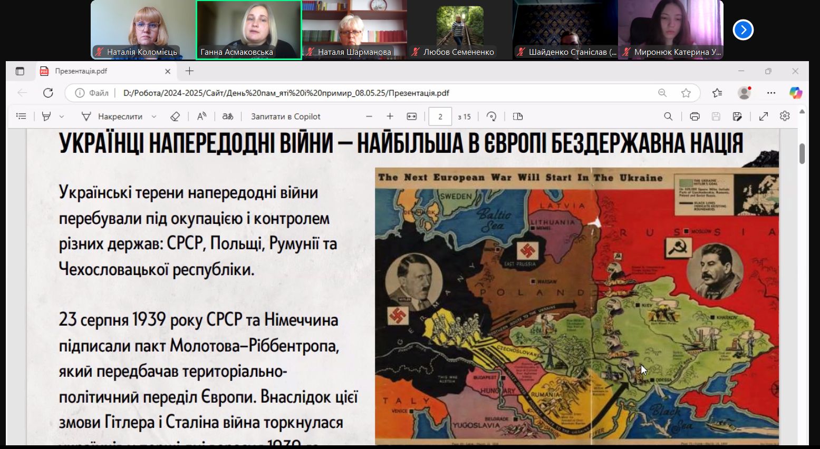The height and width of the screenshot is (449, 820).
Task: Open a new browser tab
Action: point(190,71)
